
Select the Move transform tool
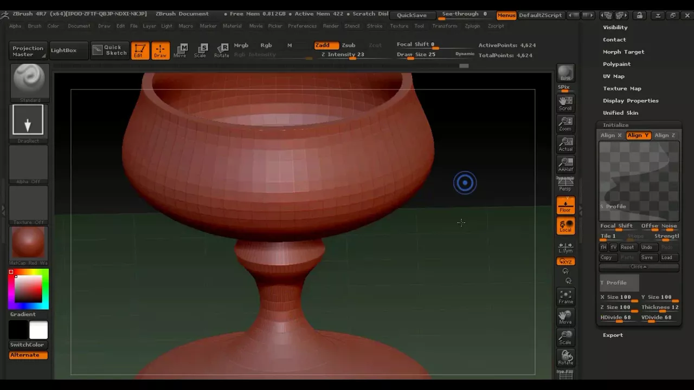pos(180,50)
